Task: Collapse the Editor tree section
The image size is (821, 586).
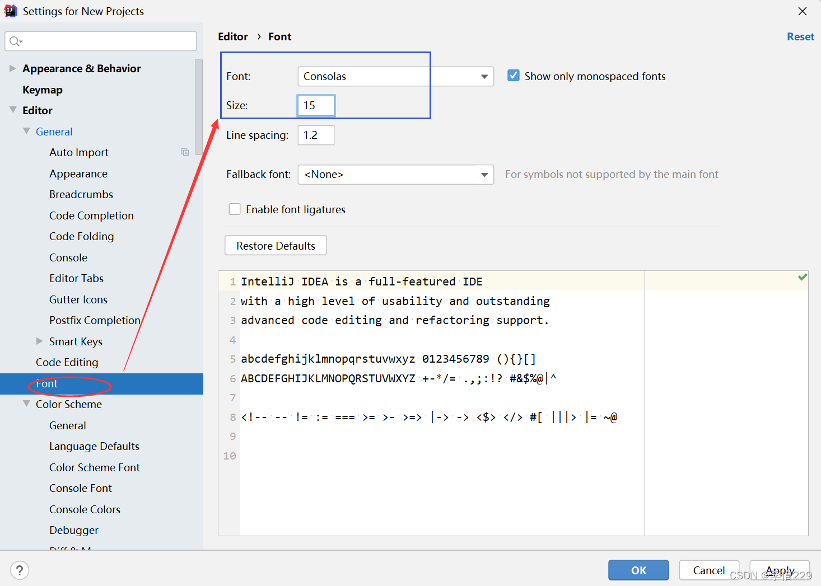Action: [x=13, y=110]
